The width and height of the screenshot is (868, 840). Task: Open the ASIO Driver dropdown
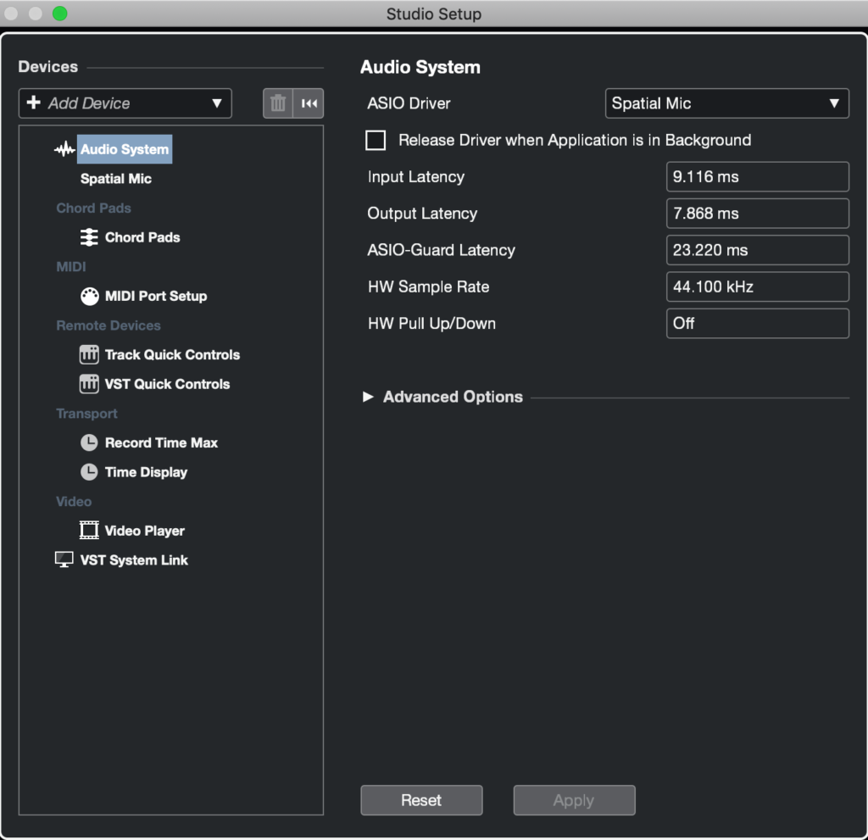click(x=726, y=103)
